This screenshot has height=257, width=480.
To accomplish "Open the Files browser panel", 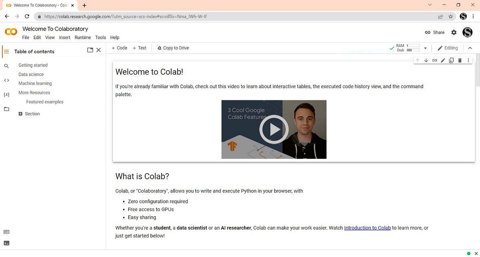I will pos(6,109).
